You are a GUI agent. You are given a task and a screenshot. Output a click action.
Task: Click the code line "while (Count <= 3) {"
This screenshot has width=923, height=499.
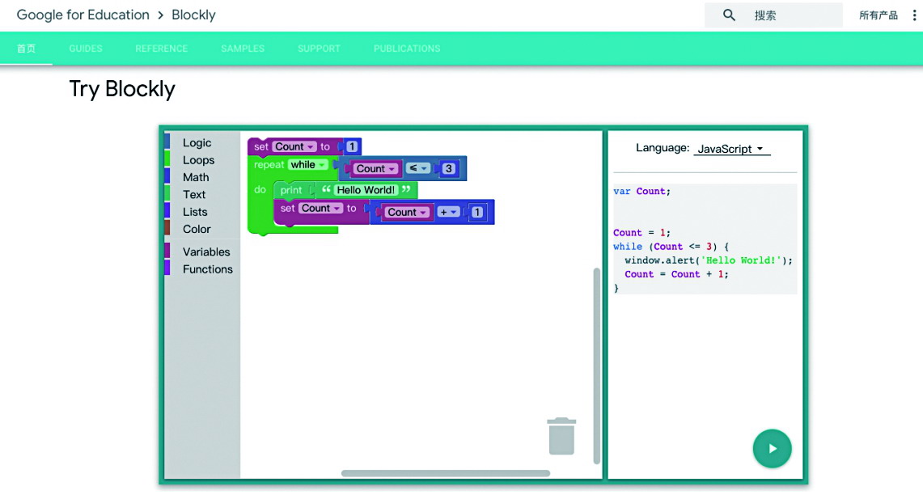671,247
